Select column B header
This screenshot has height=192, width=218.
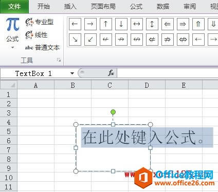tap(72, 85)
